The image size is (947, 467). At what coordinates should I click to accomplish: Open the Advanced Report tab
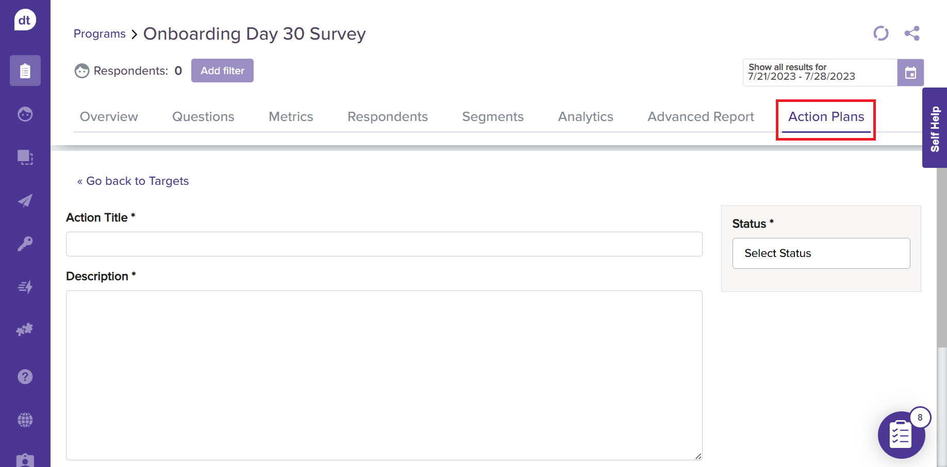tap(701, 117)
